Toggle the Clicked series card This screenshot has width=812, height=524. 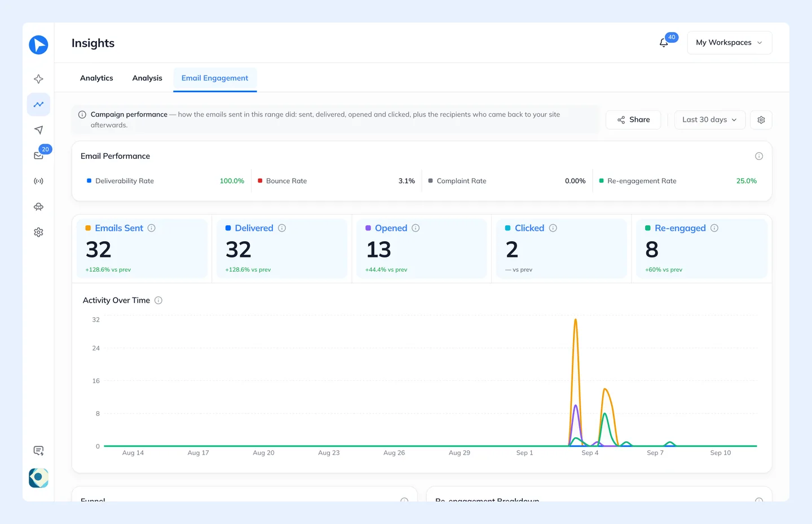[x=562, y=248]
